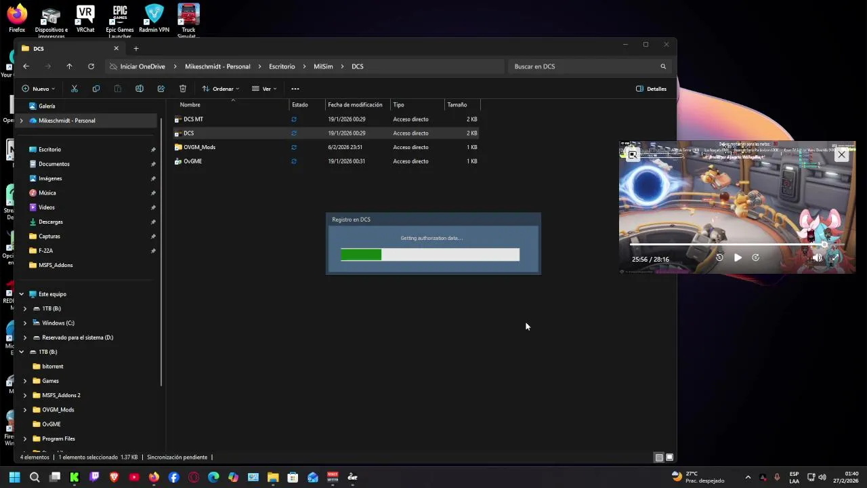Viewport: 867px width, 488px height.
Task: Skip forward in mini video player
Action: point(756,258)
